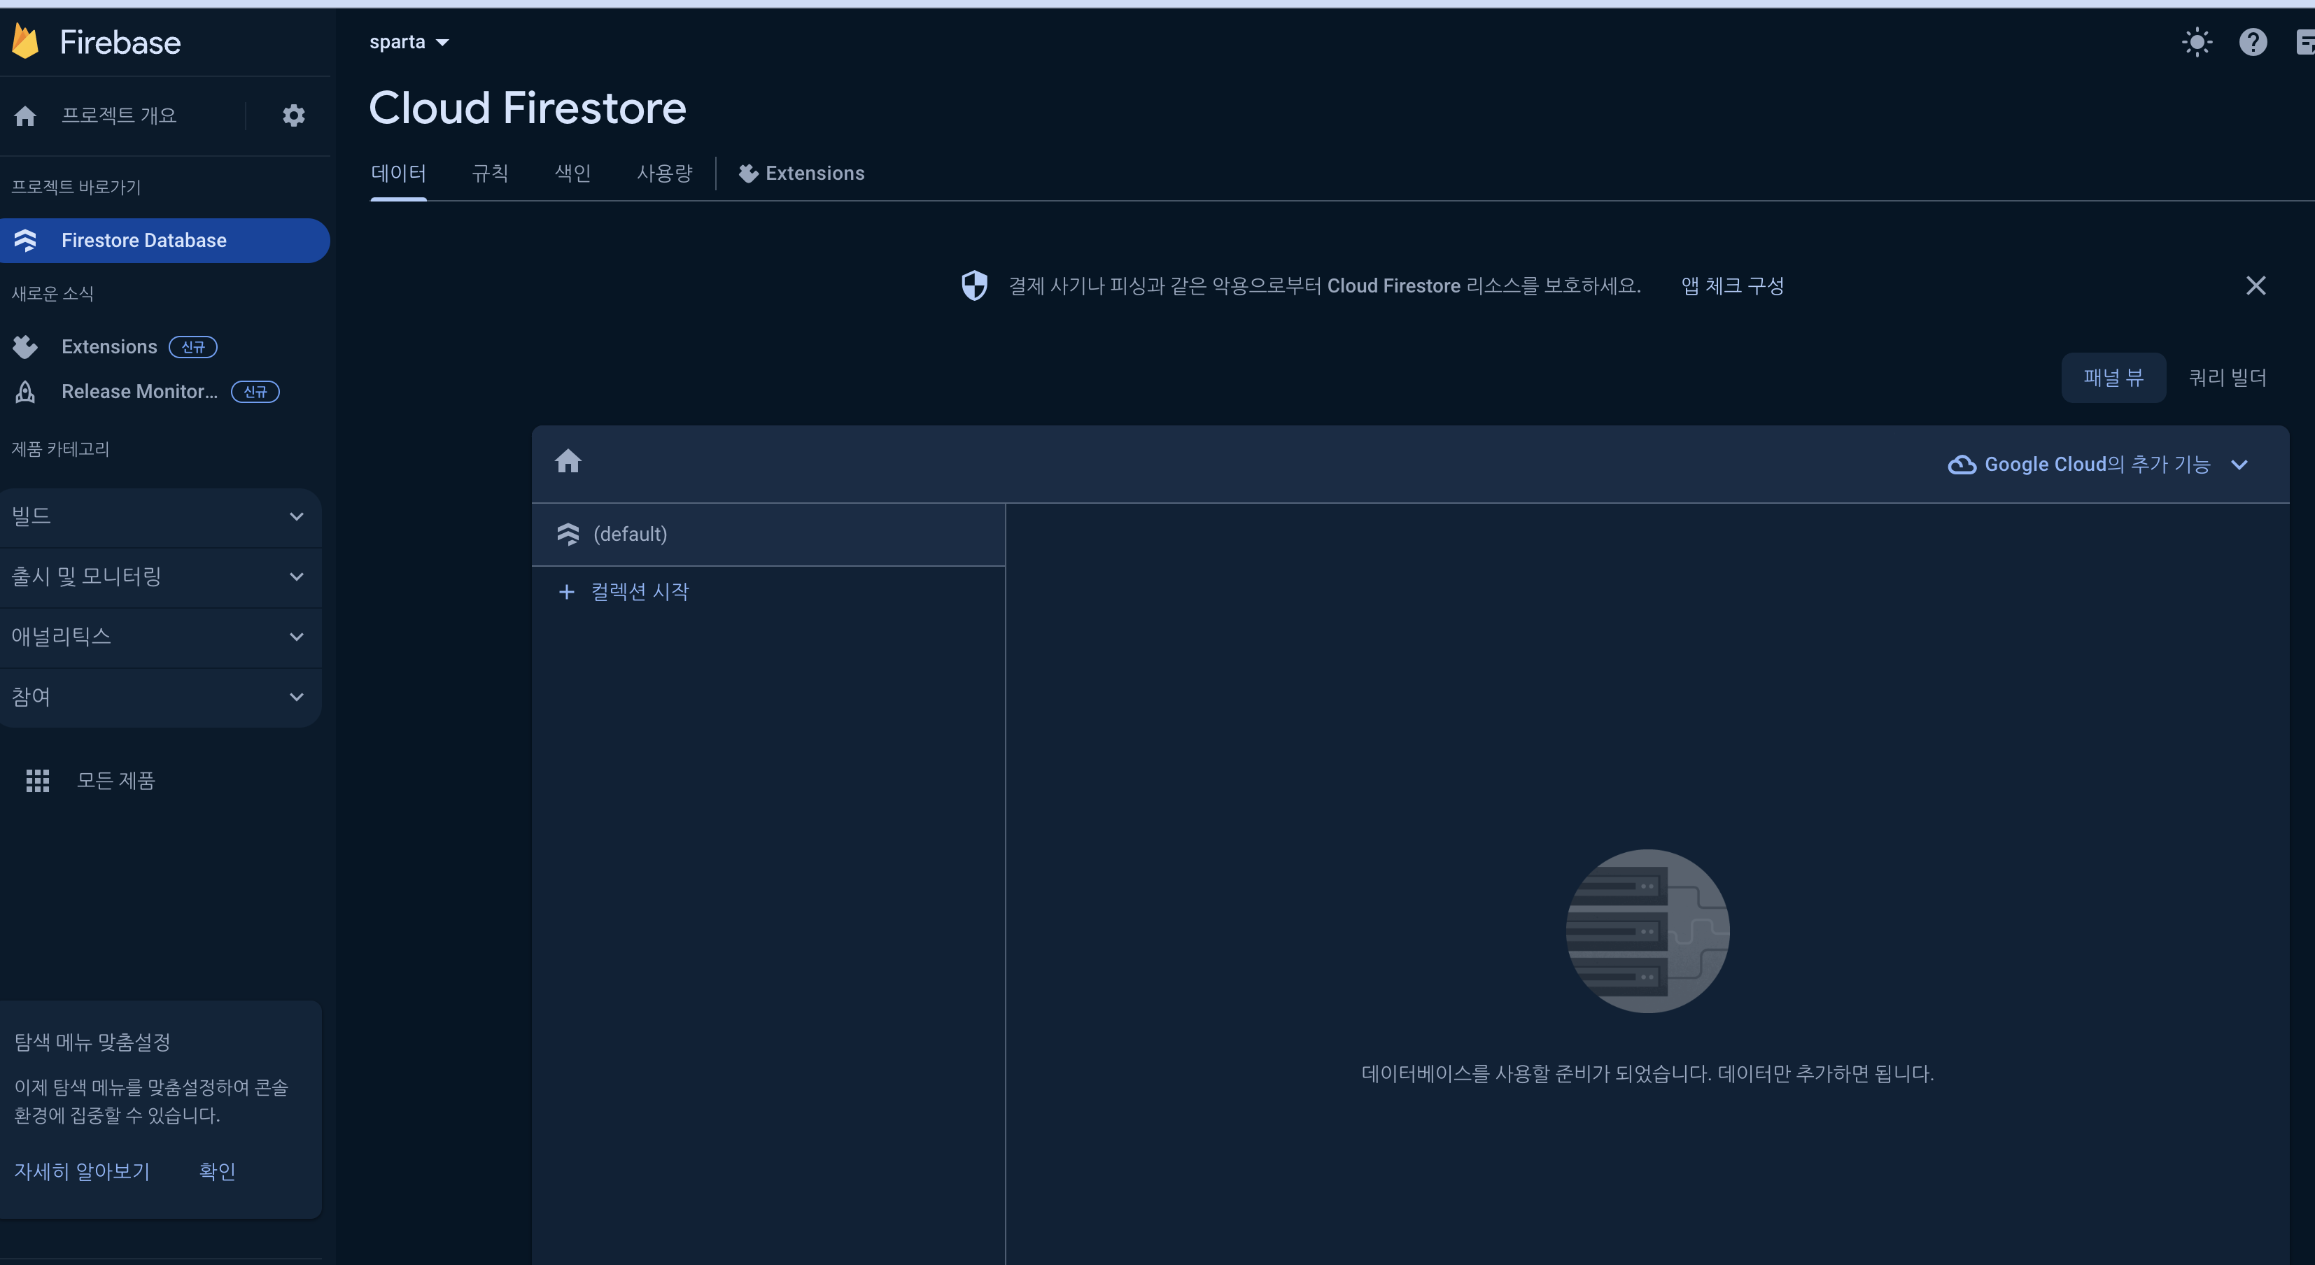Click 확인 in navigation customization card
Image resolution: width=2315 pixels, height=1265 pixels.
(x=216, y=1171)
